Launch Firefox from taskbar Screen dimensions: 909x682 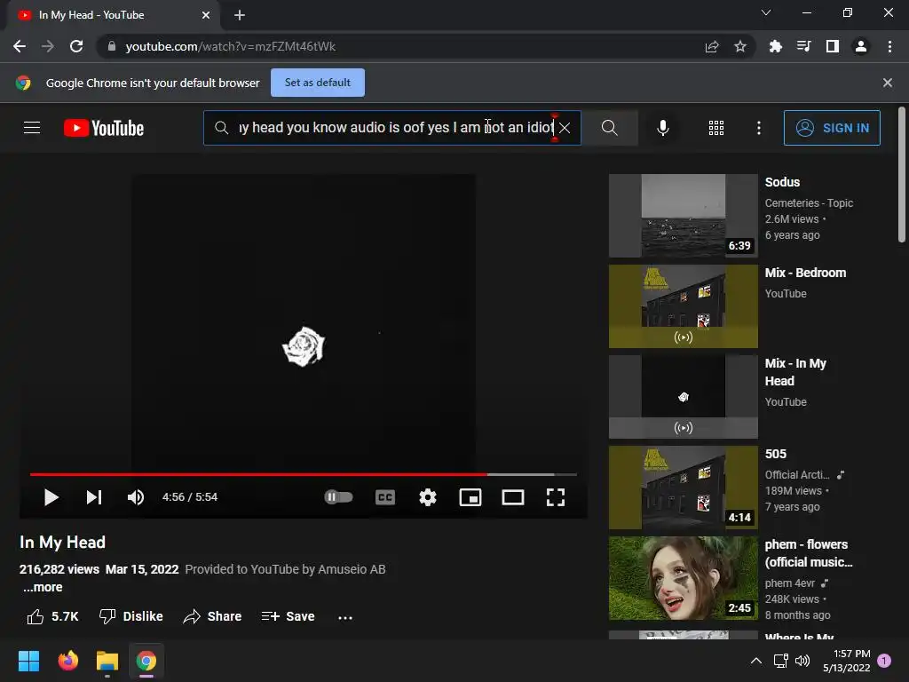point(67,661)
